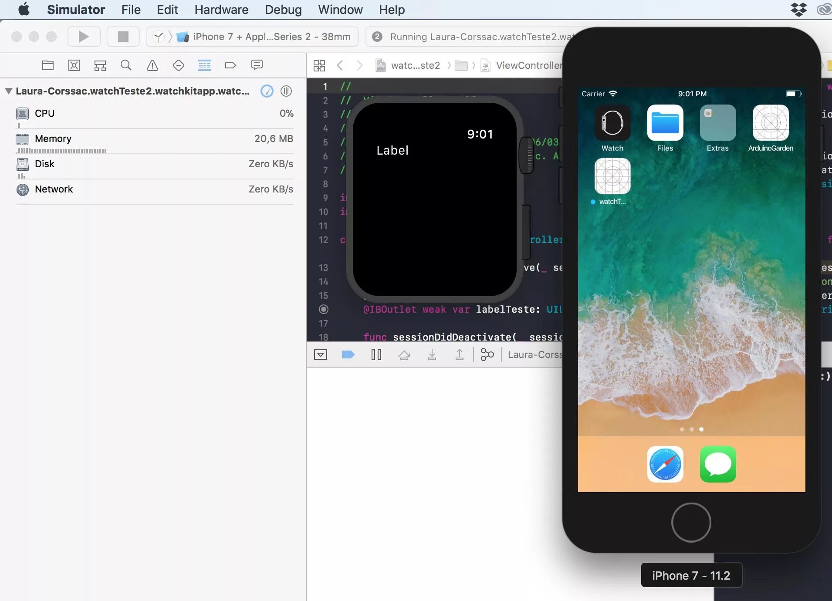Open the related items grid menu
This screenshot has width=832, height=601.
(319, 65)
